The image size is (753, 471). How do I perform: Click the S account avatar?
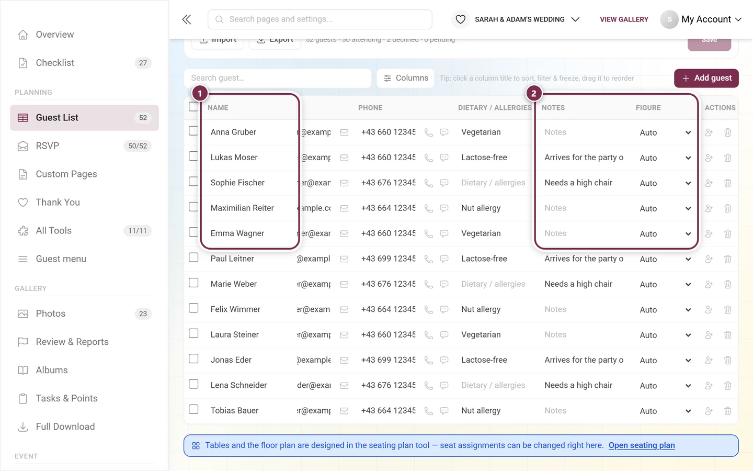pyautogui.click(x=669, y=19)
